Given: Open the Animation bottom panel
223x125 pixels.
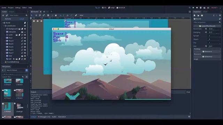Looking at the screenshot, I should click(x=62, y=117).
